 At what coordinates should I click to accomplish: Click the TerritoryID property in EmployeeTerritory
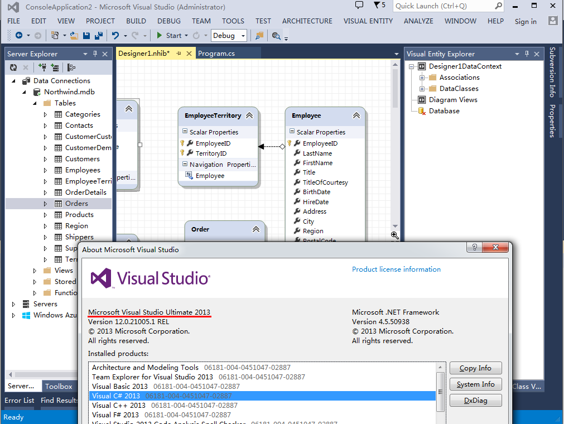(211, 153)
